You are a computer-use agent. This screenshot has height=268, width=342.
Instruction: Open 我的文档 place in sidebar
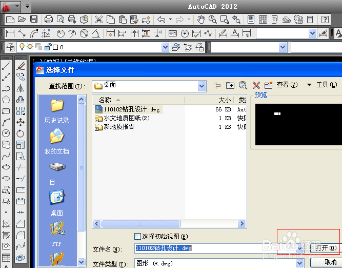coord(57,142)
